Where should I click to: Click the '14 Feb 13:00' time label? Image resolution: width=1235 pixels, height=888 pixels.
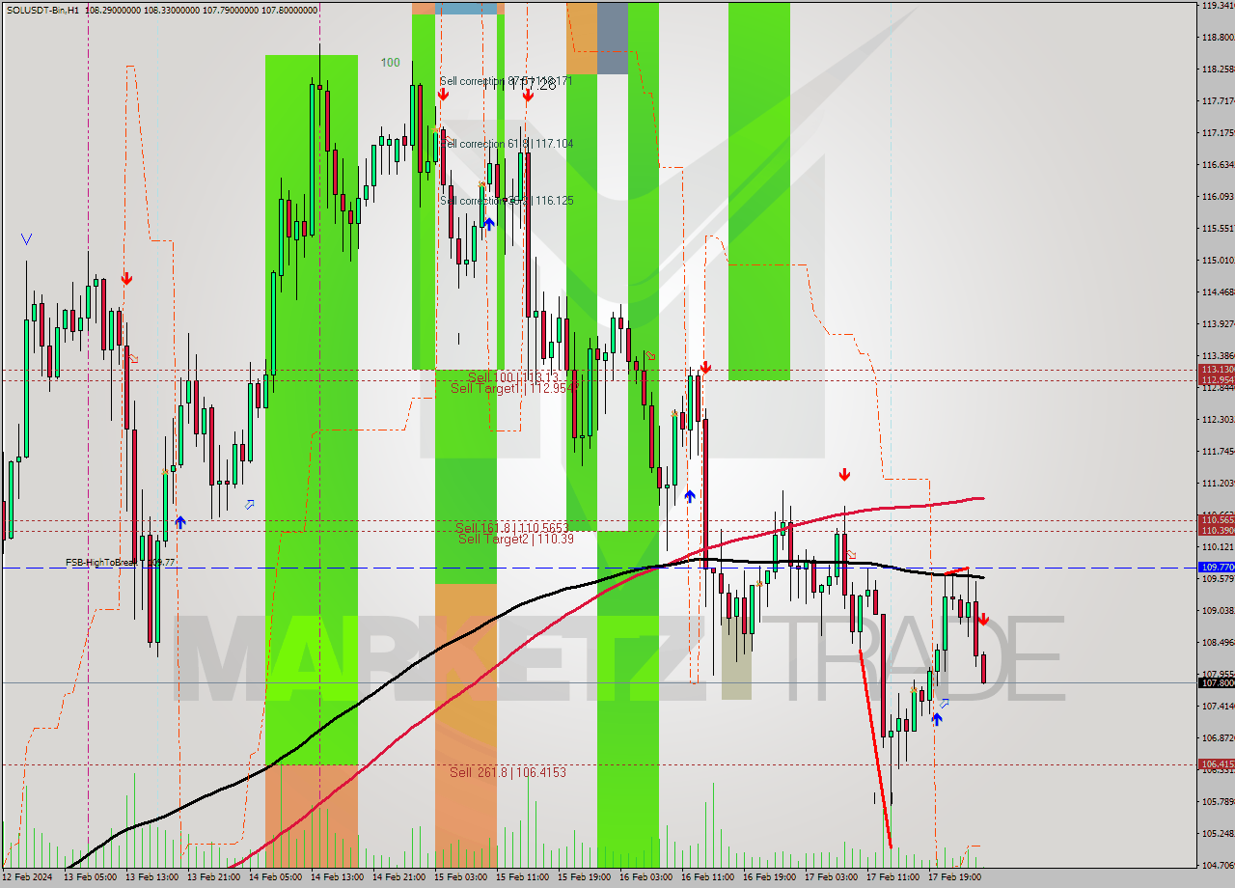tap(337, 877)
